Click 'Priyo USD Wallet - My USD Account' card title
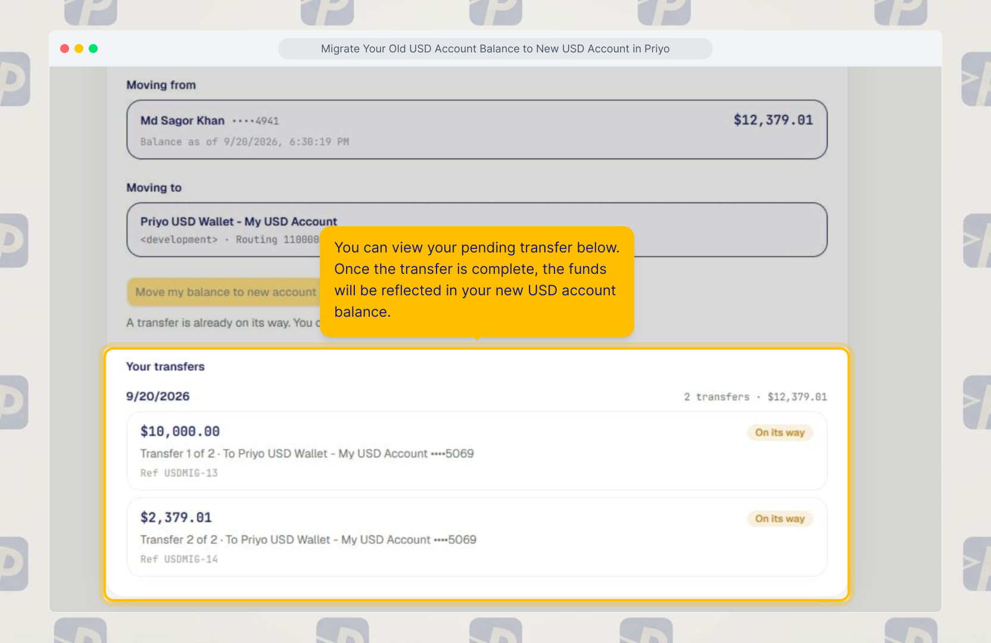The height and width of the screenshot is (643, 991). click(x=239, y=221)
